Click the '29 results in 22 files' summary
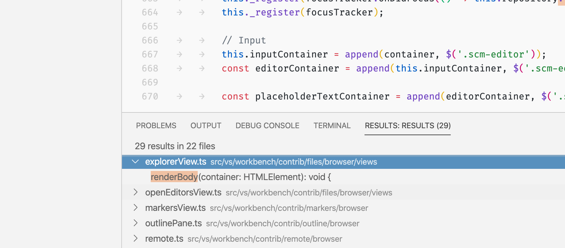This screenshot has width=565, height=248. (x=175, y=146)
